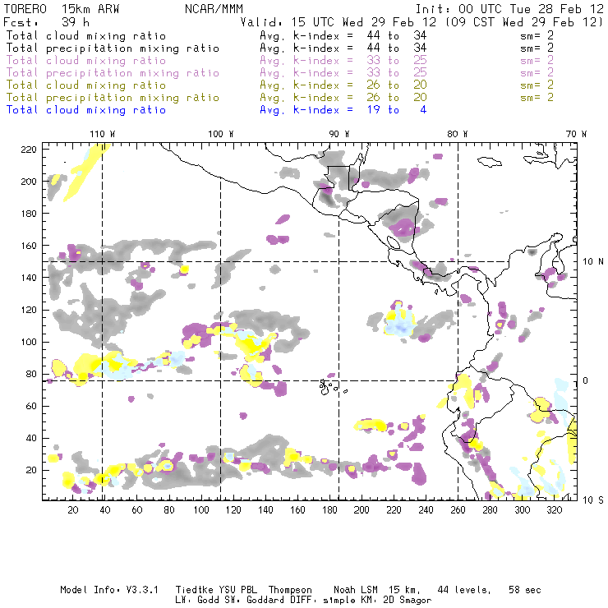Click the olive 'Avg. k-index = 26 to 20' on precipitation row
608x608 pixels.
click(x=343, y=98)
